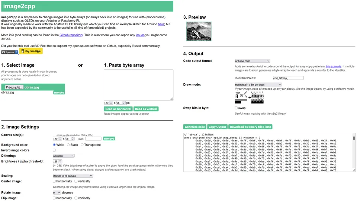Open the Code output format dropdown
The width and height of the screenshot is (357, 201).
(252, 61)
